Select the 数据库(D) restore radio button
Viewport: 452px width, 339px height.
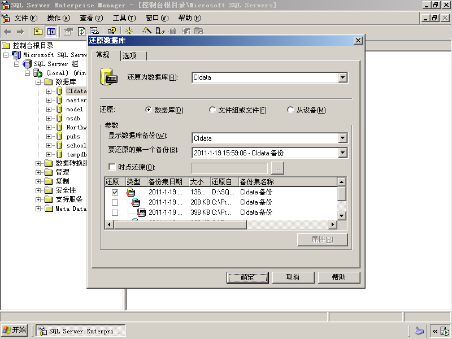148,110
